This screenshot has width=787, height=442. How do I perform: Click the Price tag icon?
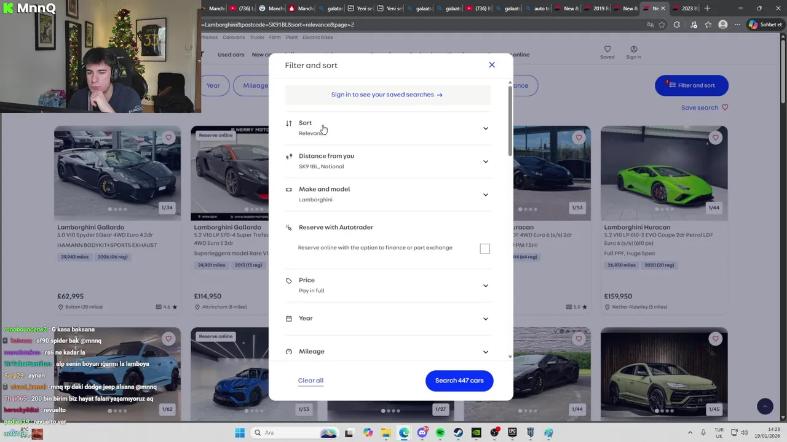pos(288,281)
